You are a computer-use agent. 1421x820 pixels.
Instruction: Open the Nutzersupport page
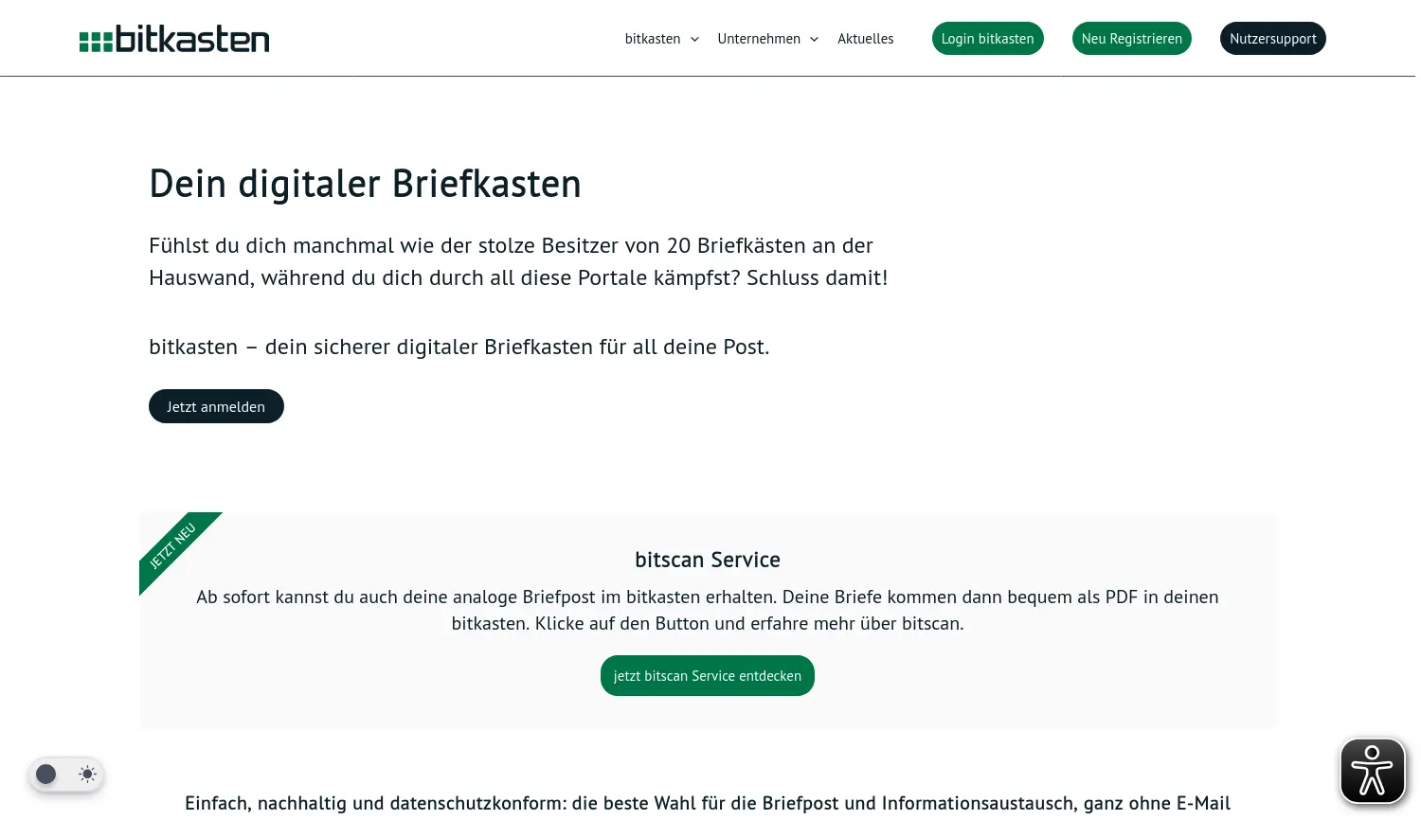(x=1272, y=38)
